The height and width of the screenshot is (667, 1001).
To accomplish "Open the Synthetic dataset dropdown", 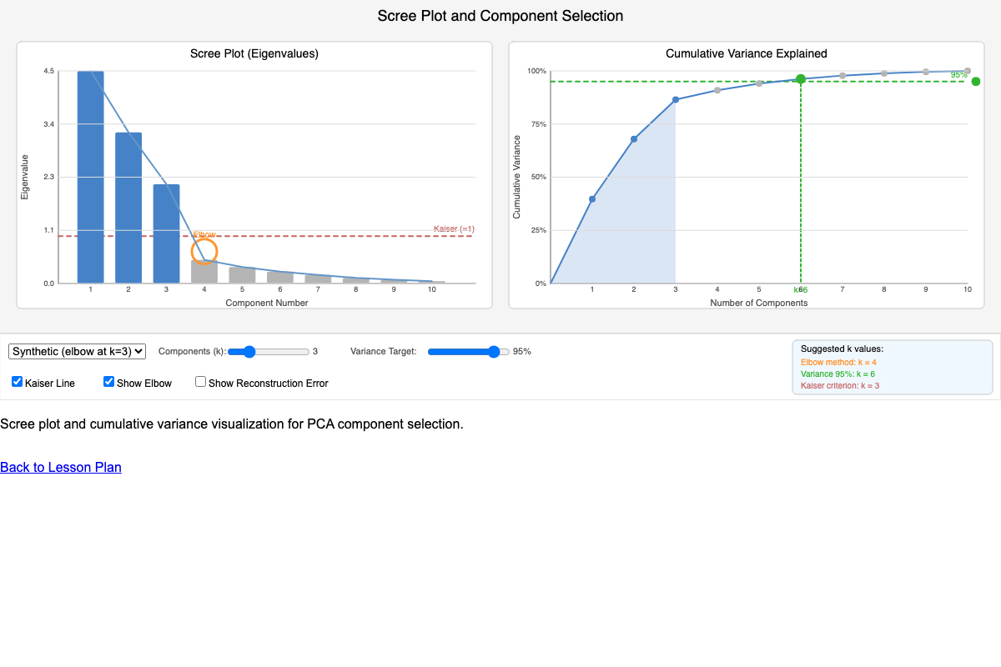I will pyautogui.click(x=78, y=352).
